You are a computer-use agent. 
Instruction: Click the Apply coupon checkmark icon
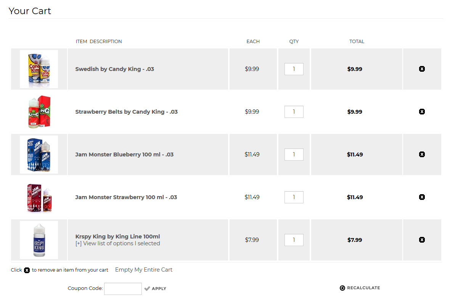147,288
